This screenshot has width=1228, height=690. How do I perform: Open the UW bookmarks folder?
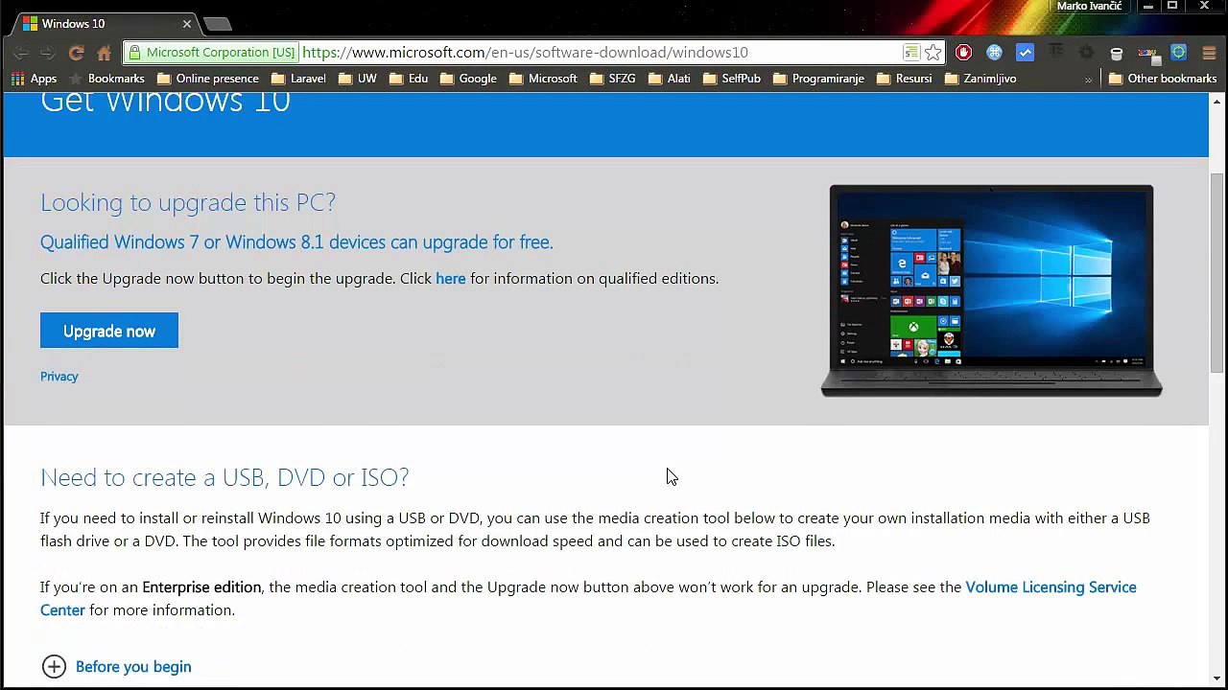coord(357,79)
